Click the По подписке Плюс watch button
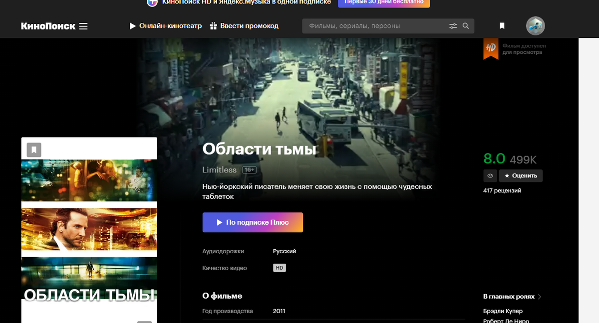This screenshot has width=599, height=323. [253, 222]
